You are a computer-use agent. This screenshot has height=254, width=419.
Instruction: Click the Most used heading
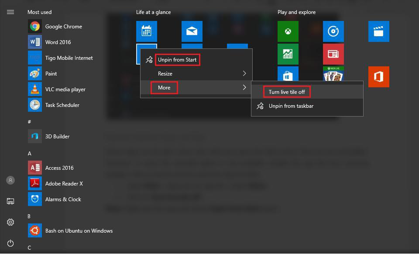click(40, 12)
